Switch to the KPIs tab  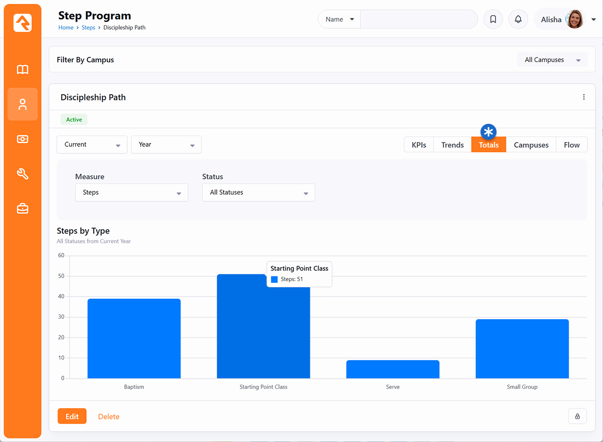tap(419, 145)
